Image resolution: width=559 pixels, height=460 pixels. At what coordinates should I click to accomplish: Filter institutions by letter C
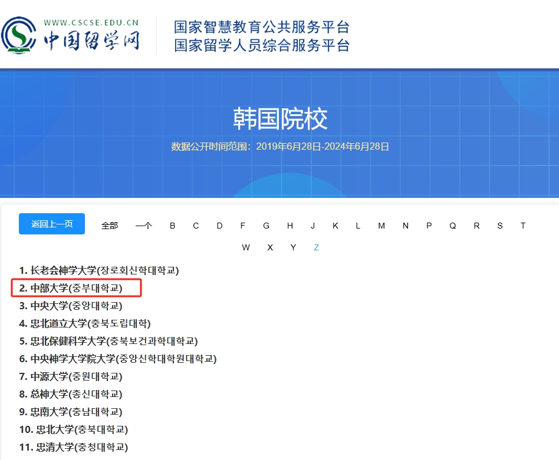196,226
